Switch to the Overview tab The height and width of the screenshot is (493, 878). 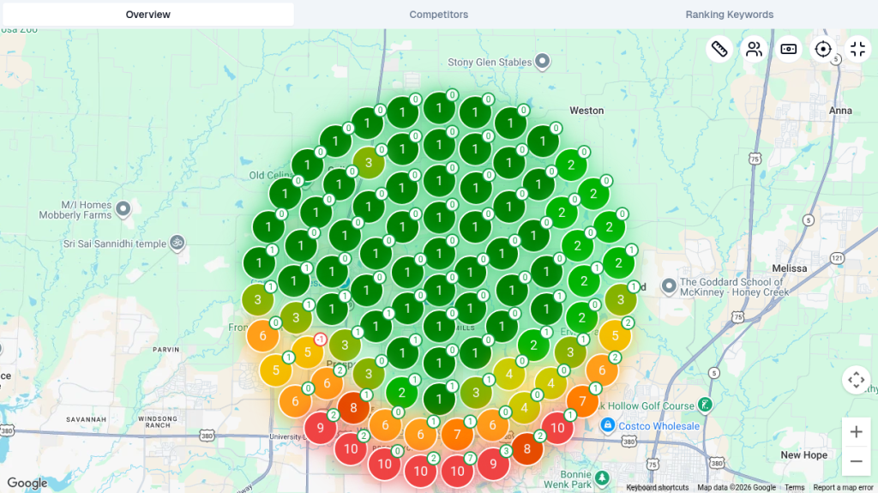[147, 15]
